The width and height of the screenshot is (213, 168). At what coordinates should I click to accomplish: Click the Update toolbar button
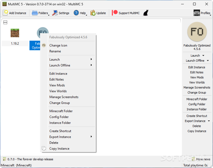[x=98, y=13]
